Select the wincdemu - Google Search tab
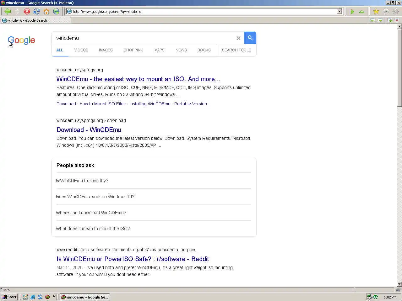The width and height of the screenshot is (402, 301). pos(36,20)
